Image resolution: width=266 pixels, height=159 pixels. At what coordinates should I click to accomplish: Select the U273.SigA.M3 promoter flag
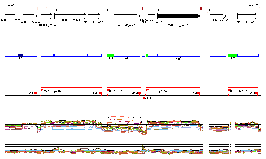tap(229, 91)
